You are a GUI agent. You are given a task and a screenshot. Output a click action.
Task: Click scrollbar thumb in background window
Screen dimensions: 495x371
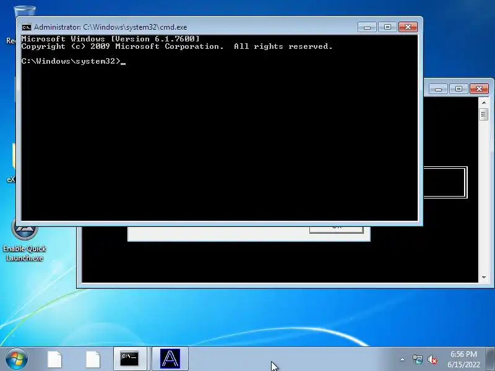coord(483,114)
